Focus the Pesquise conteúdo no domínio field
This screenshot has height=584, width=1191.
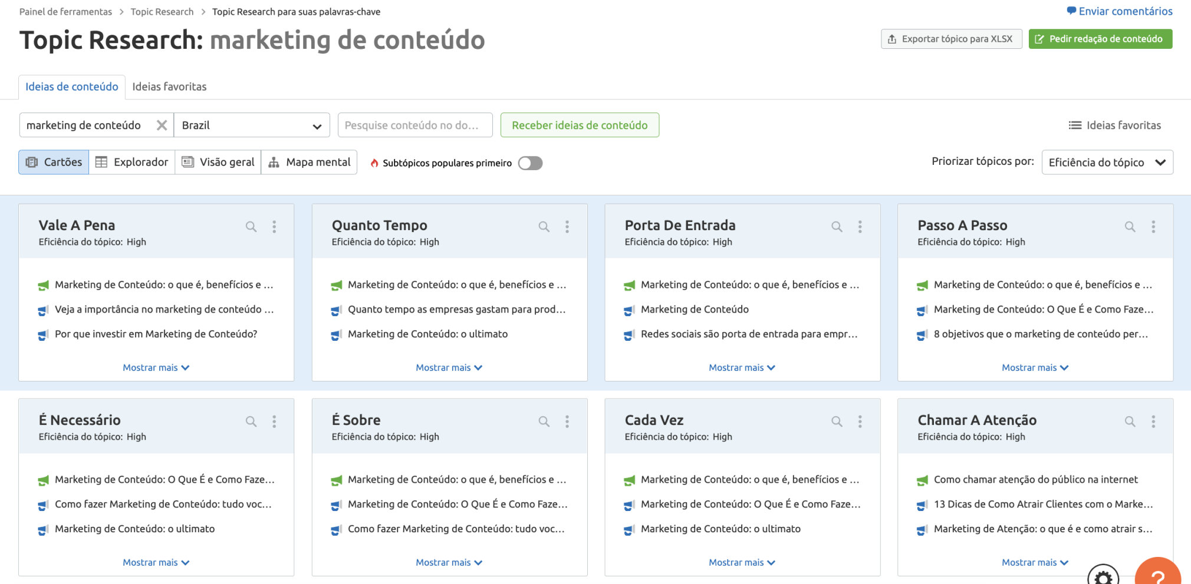pyautogui.click(x=415, y=125)
